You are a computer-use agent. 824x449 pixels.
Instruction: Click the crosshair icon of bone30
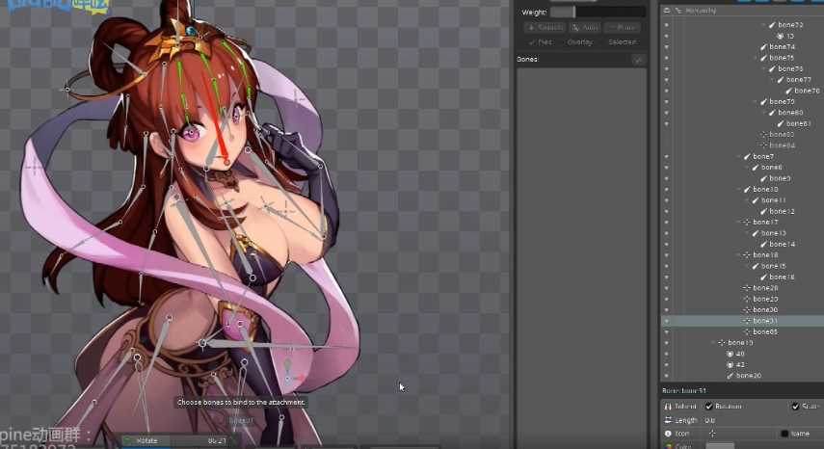[x=747, y=310]
